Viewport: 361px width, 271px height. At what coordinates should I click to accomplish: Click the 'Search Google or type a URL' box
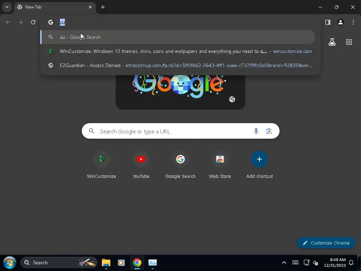pyautogui.click(x=180, y=131)
